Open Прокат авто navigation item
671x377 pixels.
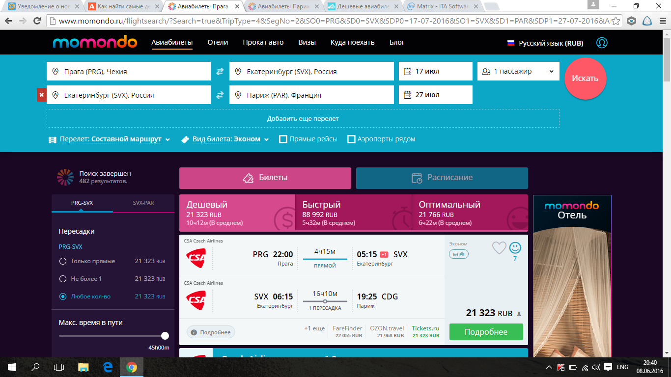(263, 42)
